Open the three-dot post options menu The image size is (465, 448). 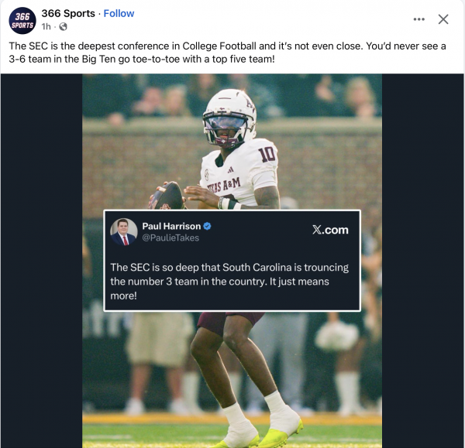419,19
